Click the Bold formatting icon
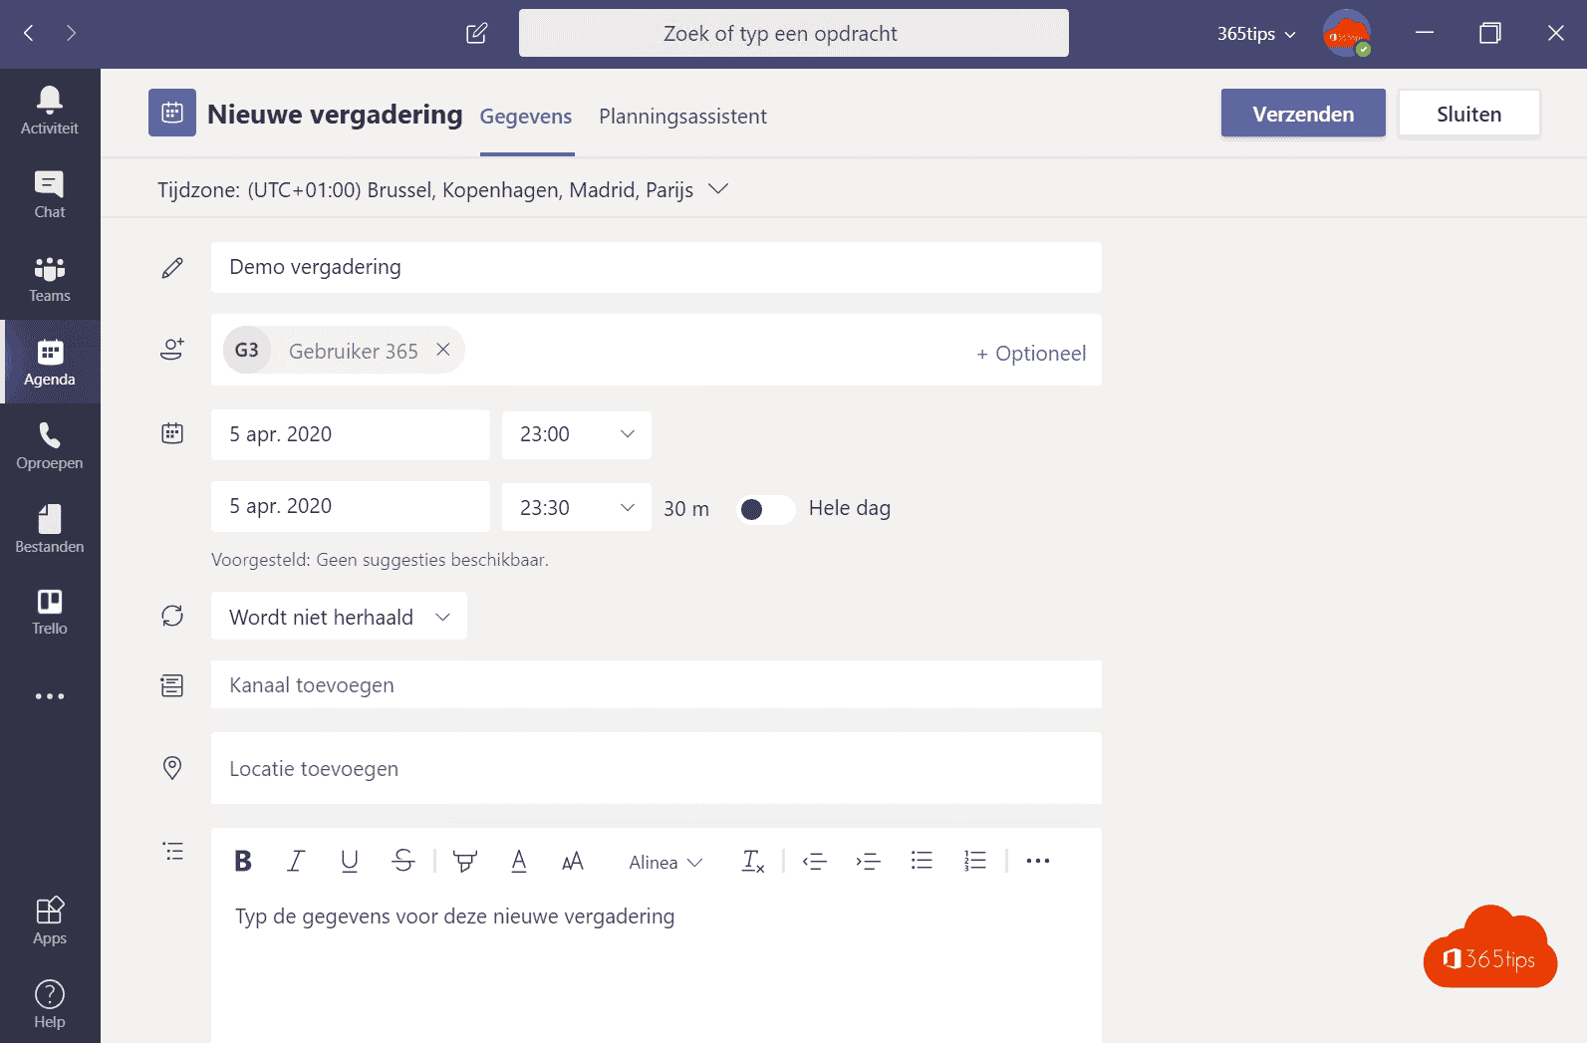1587x1043 pixels. point(243,861)
